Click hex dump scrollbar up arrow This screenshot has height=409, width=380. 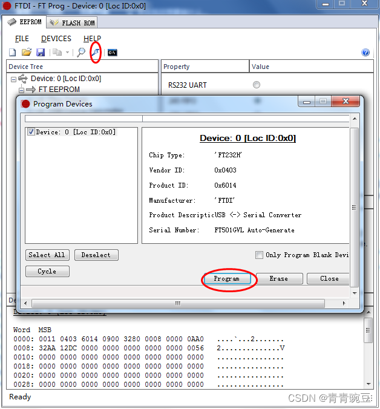point(369,312)
